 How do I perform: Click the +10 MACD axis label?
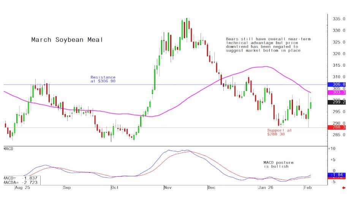click(x=332, y=148)
